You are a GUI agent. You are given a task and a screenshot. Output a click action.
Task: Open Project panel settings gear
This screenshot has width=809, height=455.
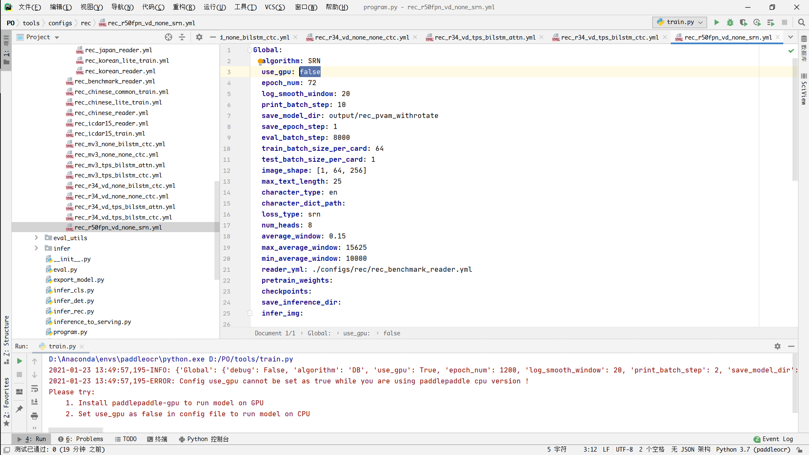pyautogui.click(x=199, y=37)
